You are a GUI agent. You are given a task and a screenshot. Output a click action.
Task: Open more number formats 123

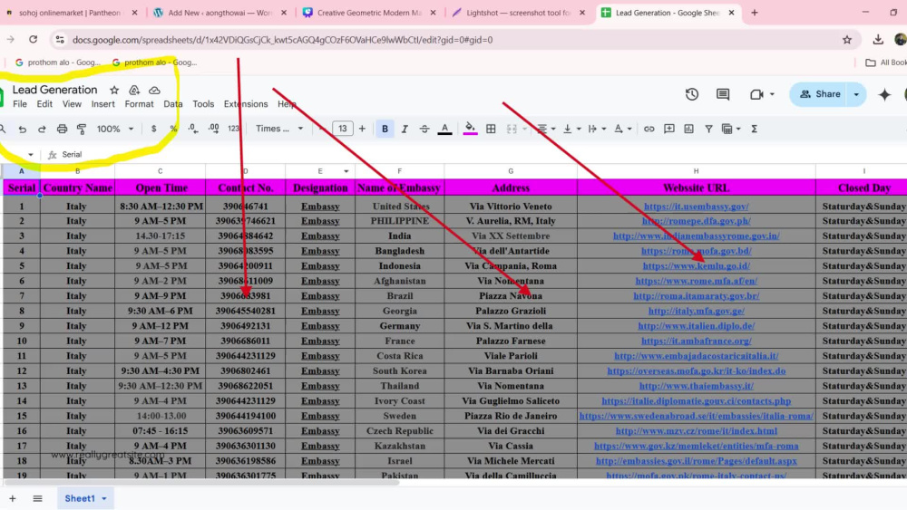click(x=233, y=129)
